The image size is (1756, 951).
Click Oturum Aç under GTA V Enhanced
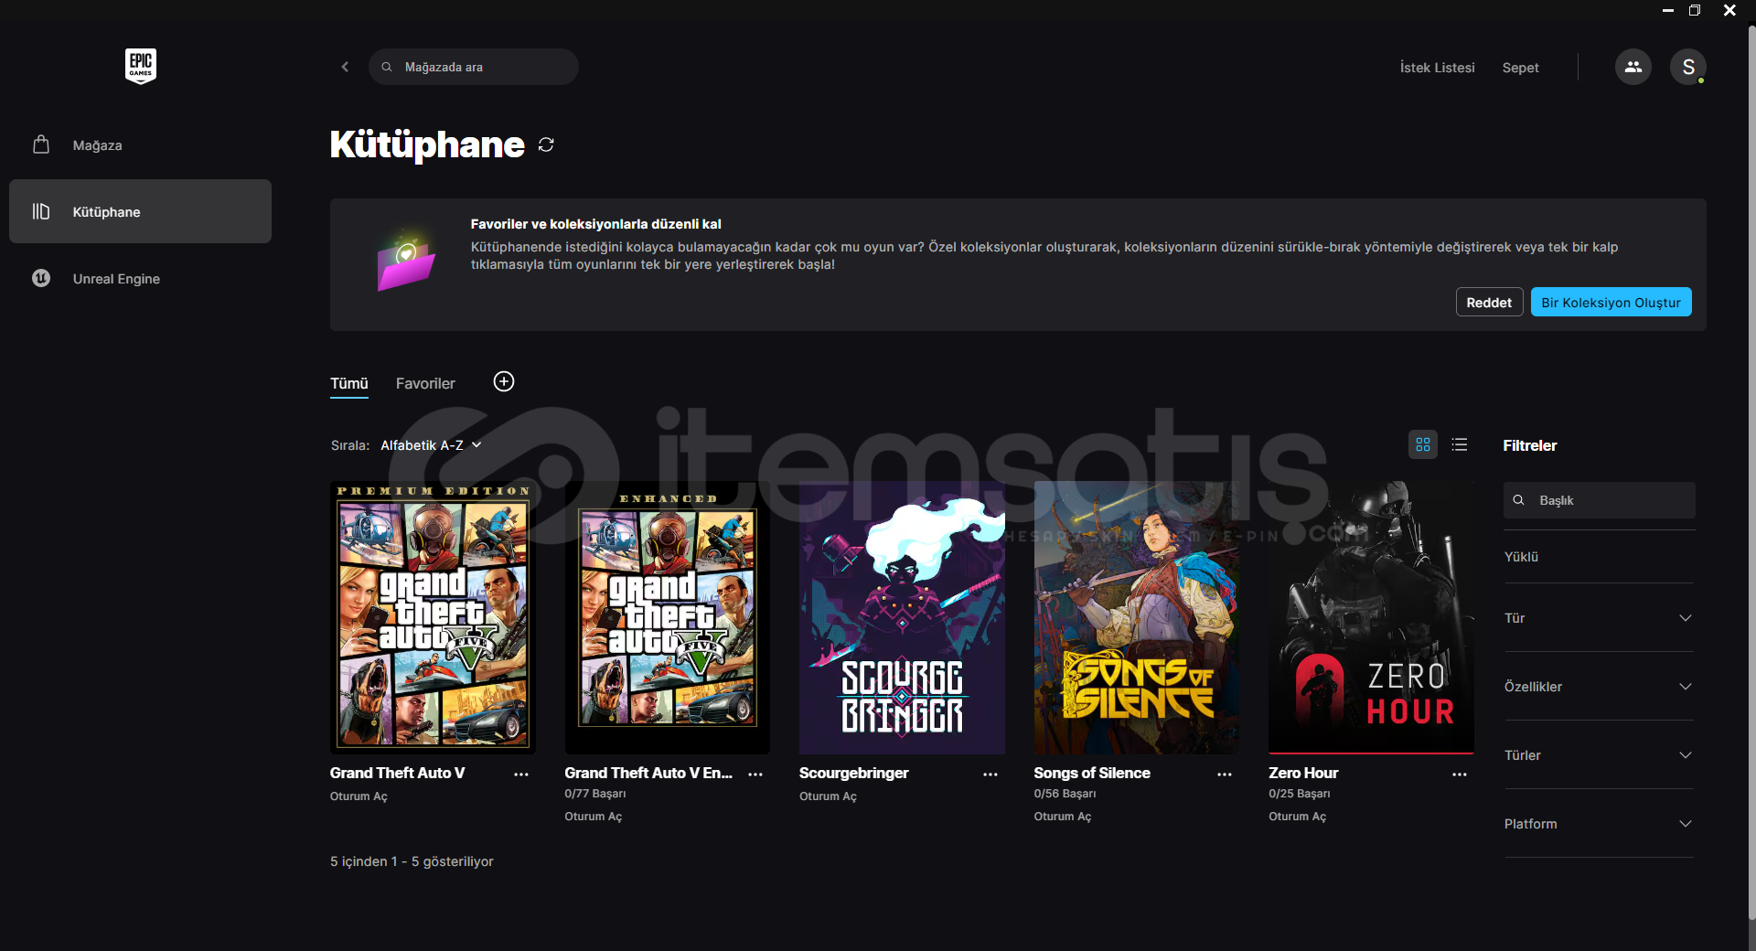click(594, 817)
